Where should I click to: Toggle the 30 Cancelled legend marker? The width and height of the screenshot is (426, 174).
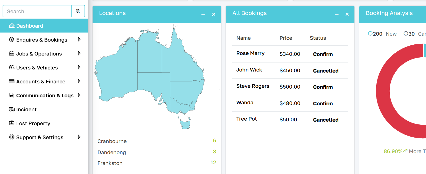click(406, 34)
